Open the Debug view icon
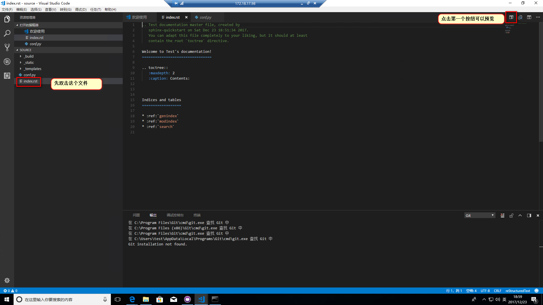543x305 pixels. (7, 62)
